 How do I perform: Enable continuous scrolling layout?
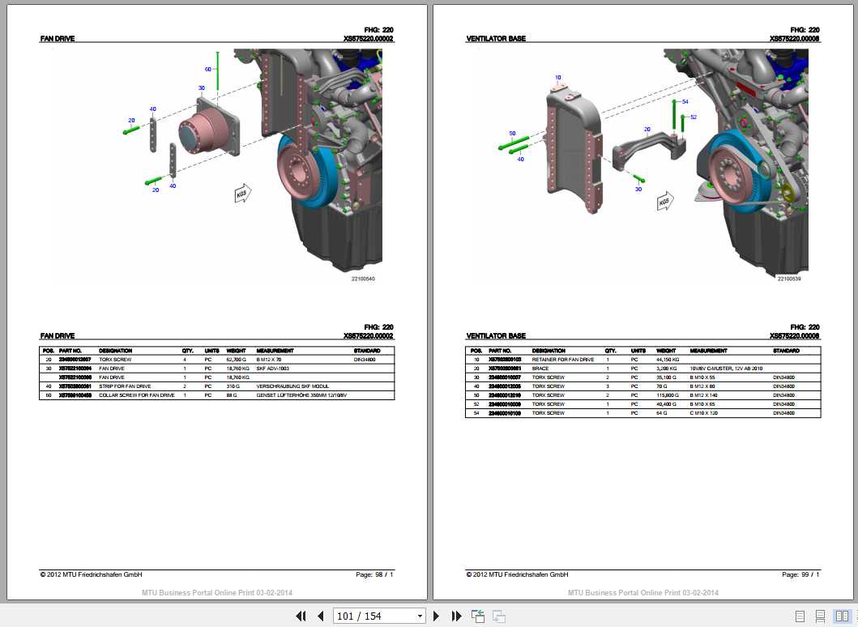[820, 616]
